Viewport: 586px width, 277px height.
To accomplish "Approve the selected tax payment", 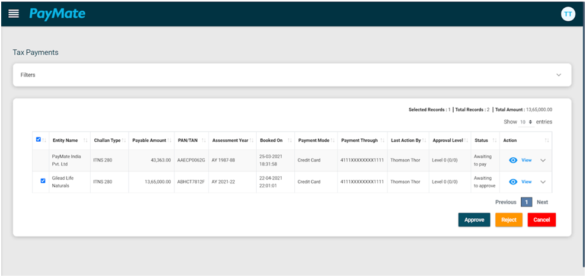I will (x=474, y=220).
